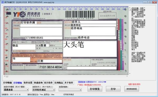Close the application window

[155, 2]
